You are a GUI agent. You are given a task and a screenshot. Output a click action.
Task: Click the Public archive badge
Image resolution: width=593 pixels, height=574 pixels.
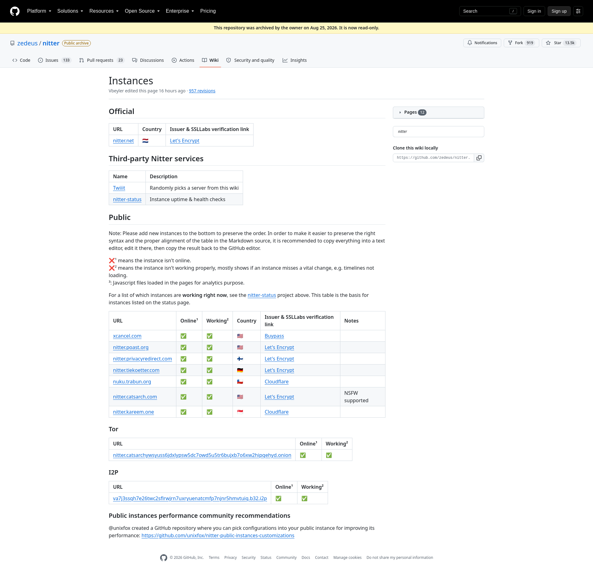[76, 43]
